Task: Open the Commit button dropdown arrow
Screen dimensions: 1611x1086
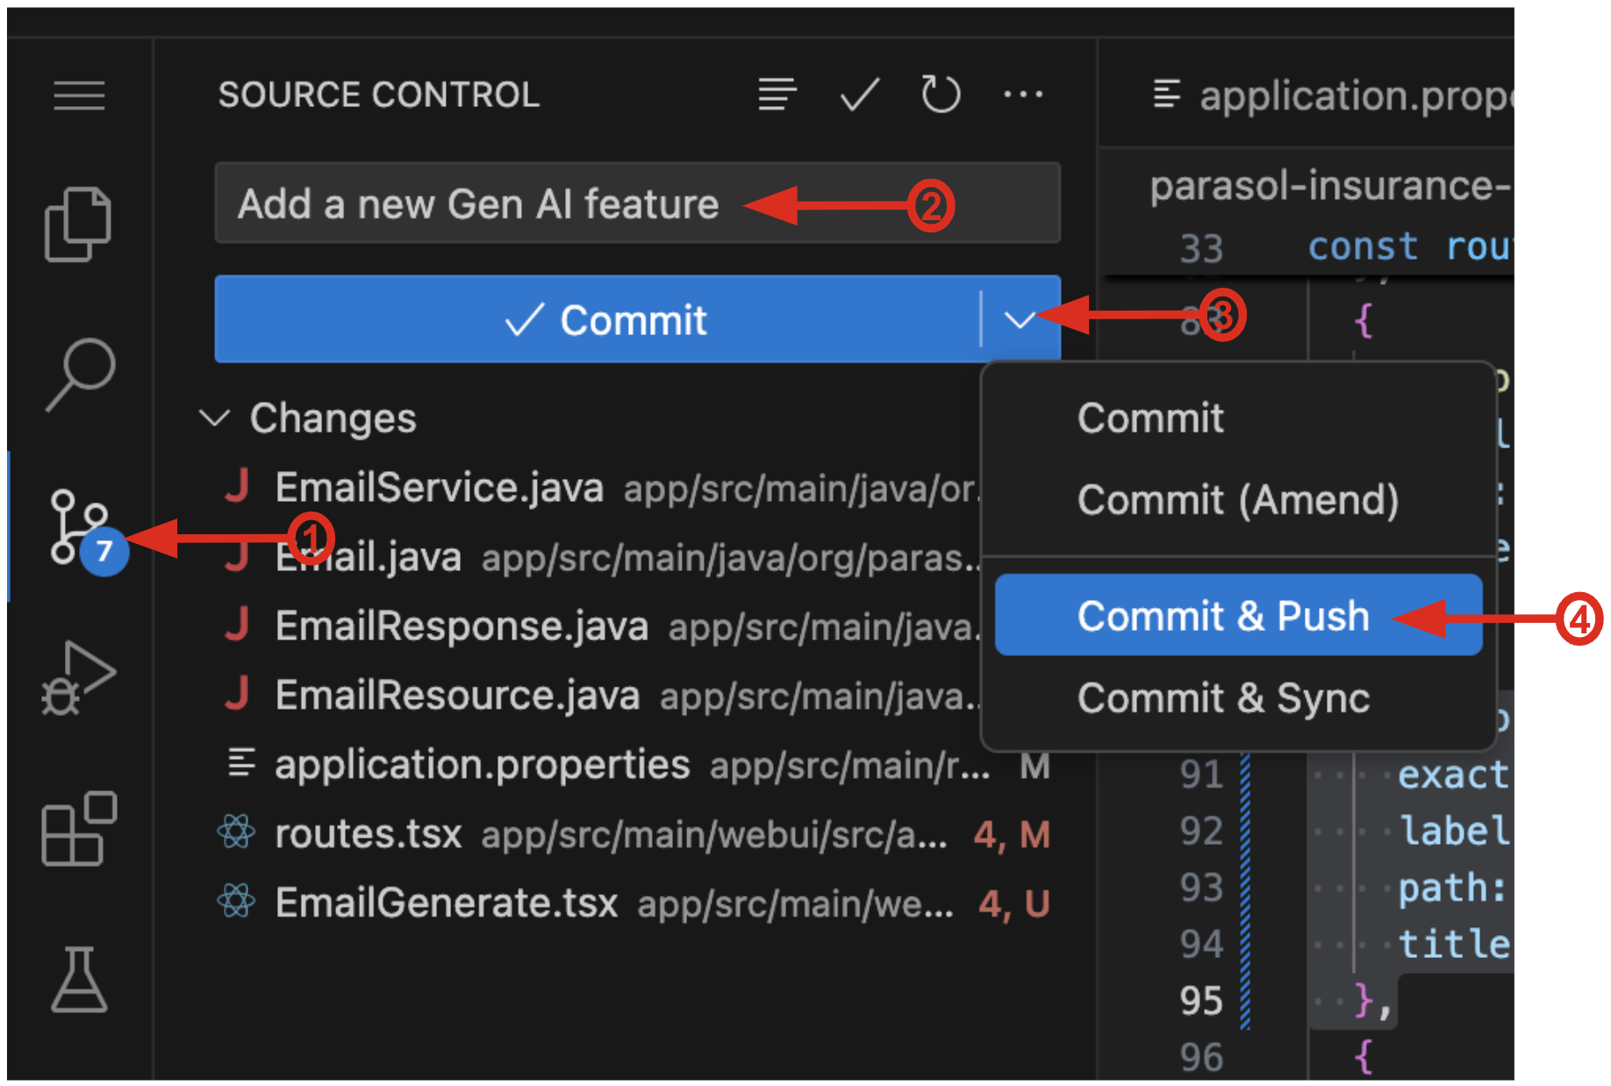Action: tap(1020, 320)
